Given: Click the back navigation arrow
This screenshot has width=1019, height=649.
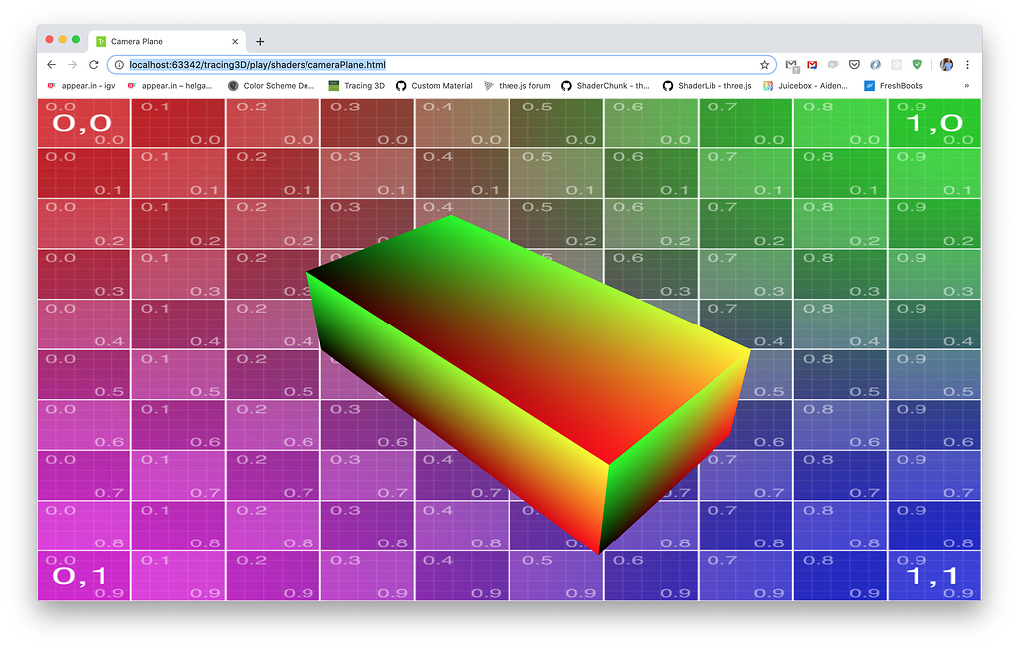Looking at the screenshot, I should (x=51, y=64).
